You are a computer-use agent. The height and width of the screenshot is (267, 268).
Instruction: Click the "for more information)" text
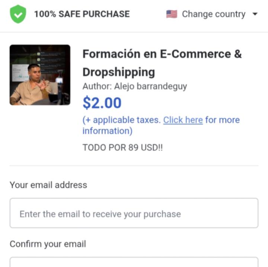click(222, 120)
